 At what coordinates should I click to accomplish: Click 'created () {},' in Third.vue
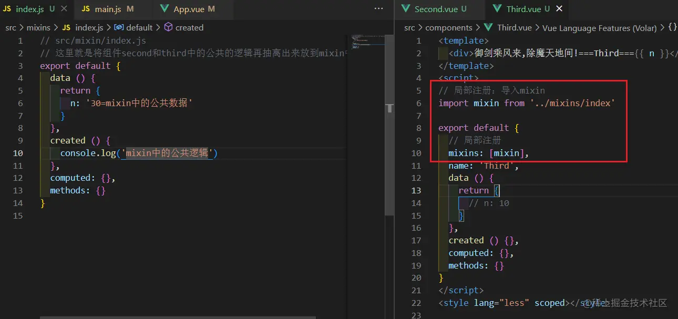point(484,240)
